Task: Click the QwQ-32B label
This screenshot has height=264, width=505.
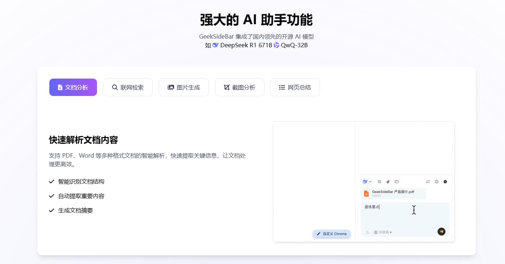Action: tap(294, 45)
